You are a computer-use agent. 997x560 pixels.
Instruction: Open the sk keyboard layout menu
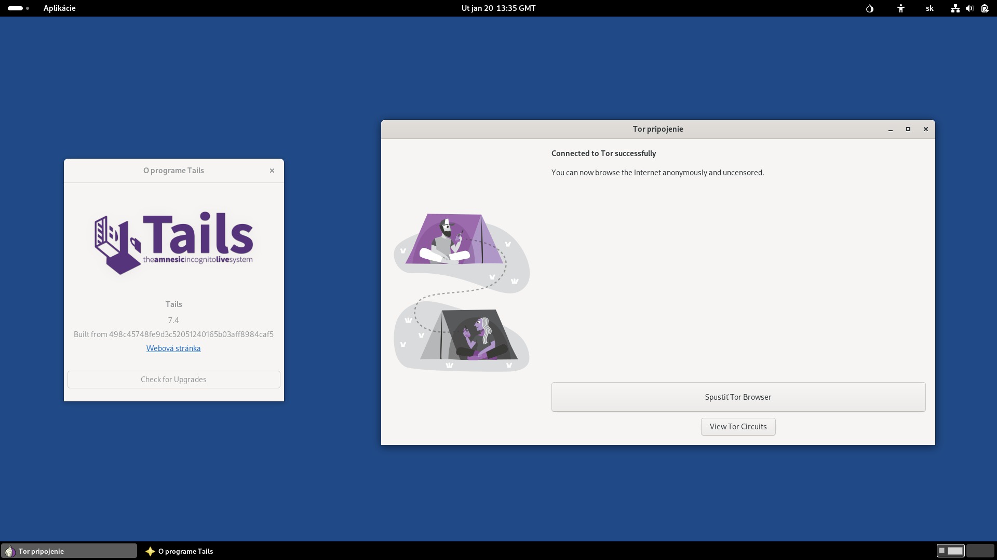tap(929, 8)
